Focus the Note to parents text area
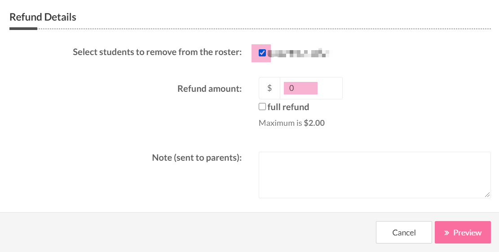The height and width of the screenshot is (252, 499). 375,175
